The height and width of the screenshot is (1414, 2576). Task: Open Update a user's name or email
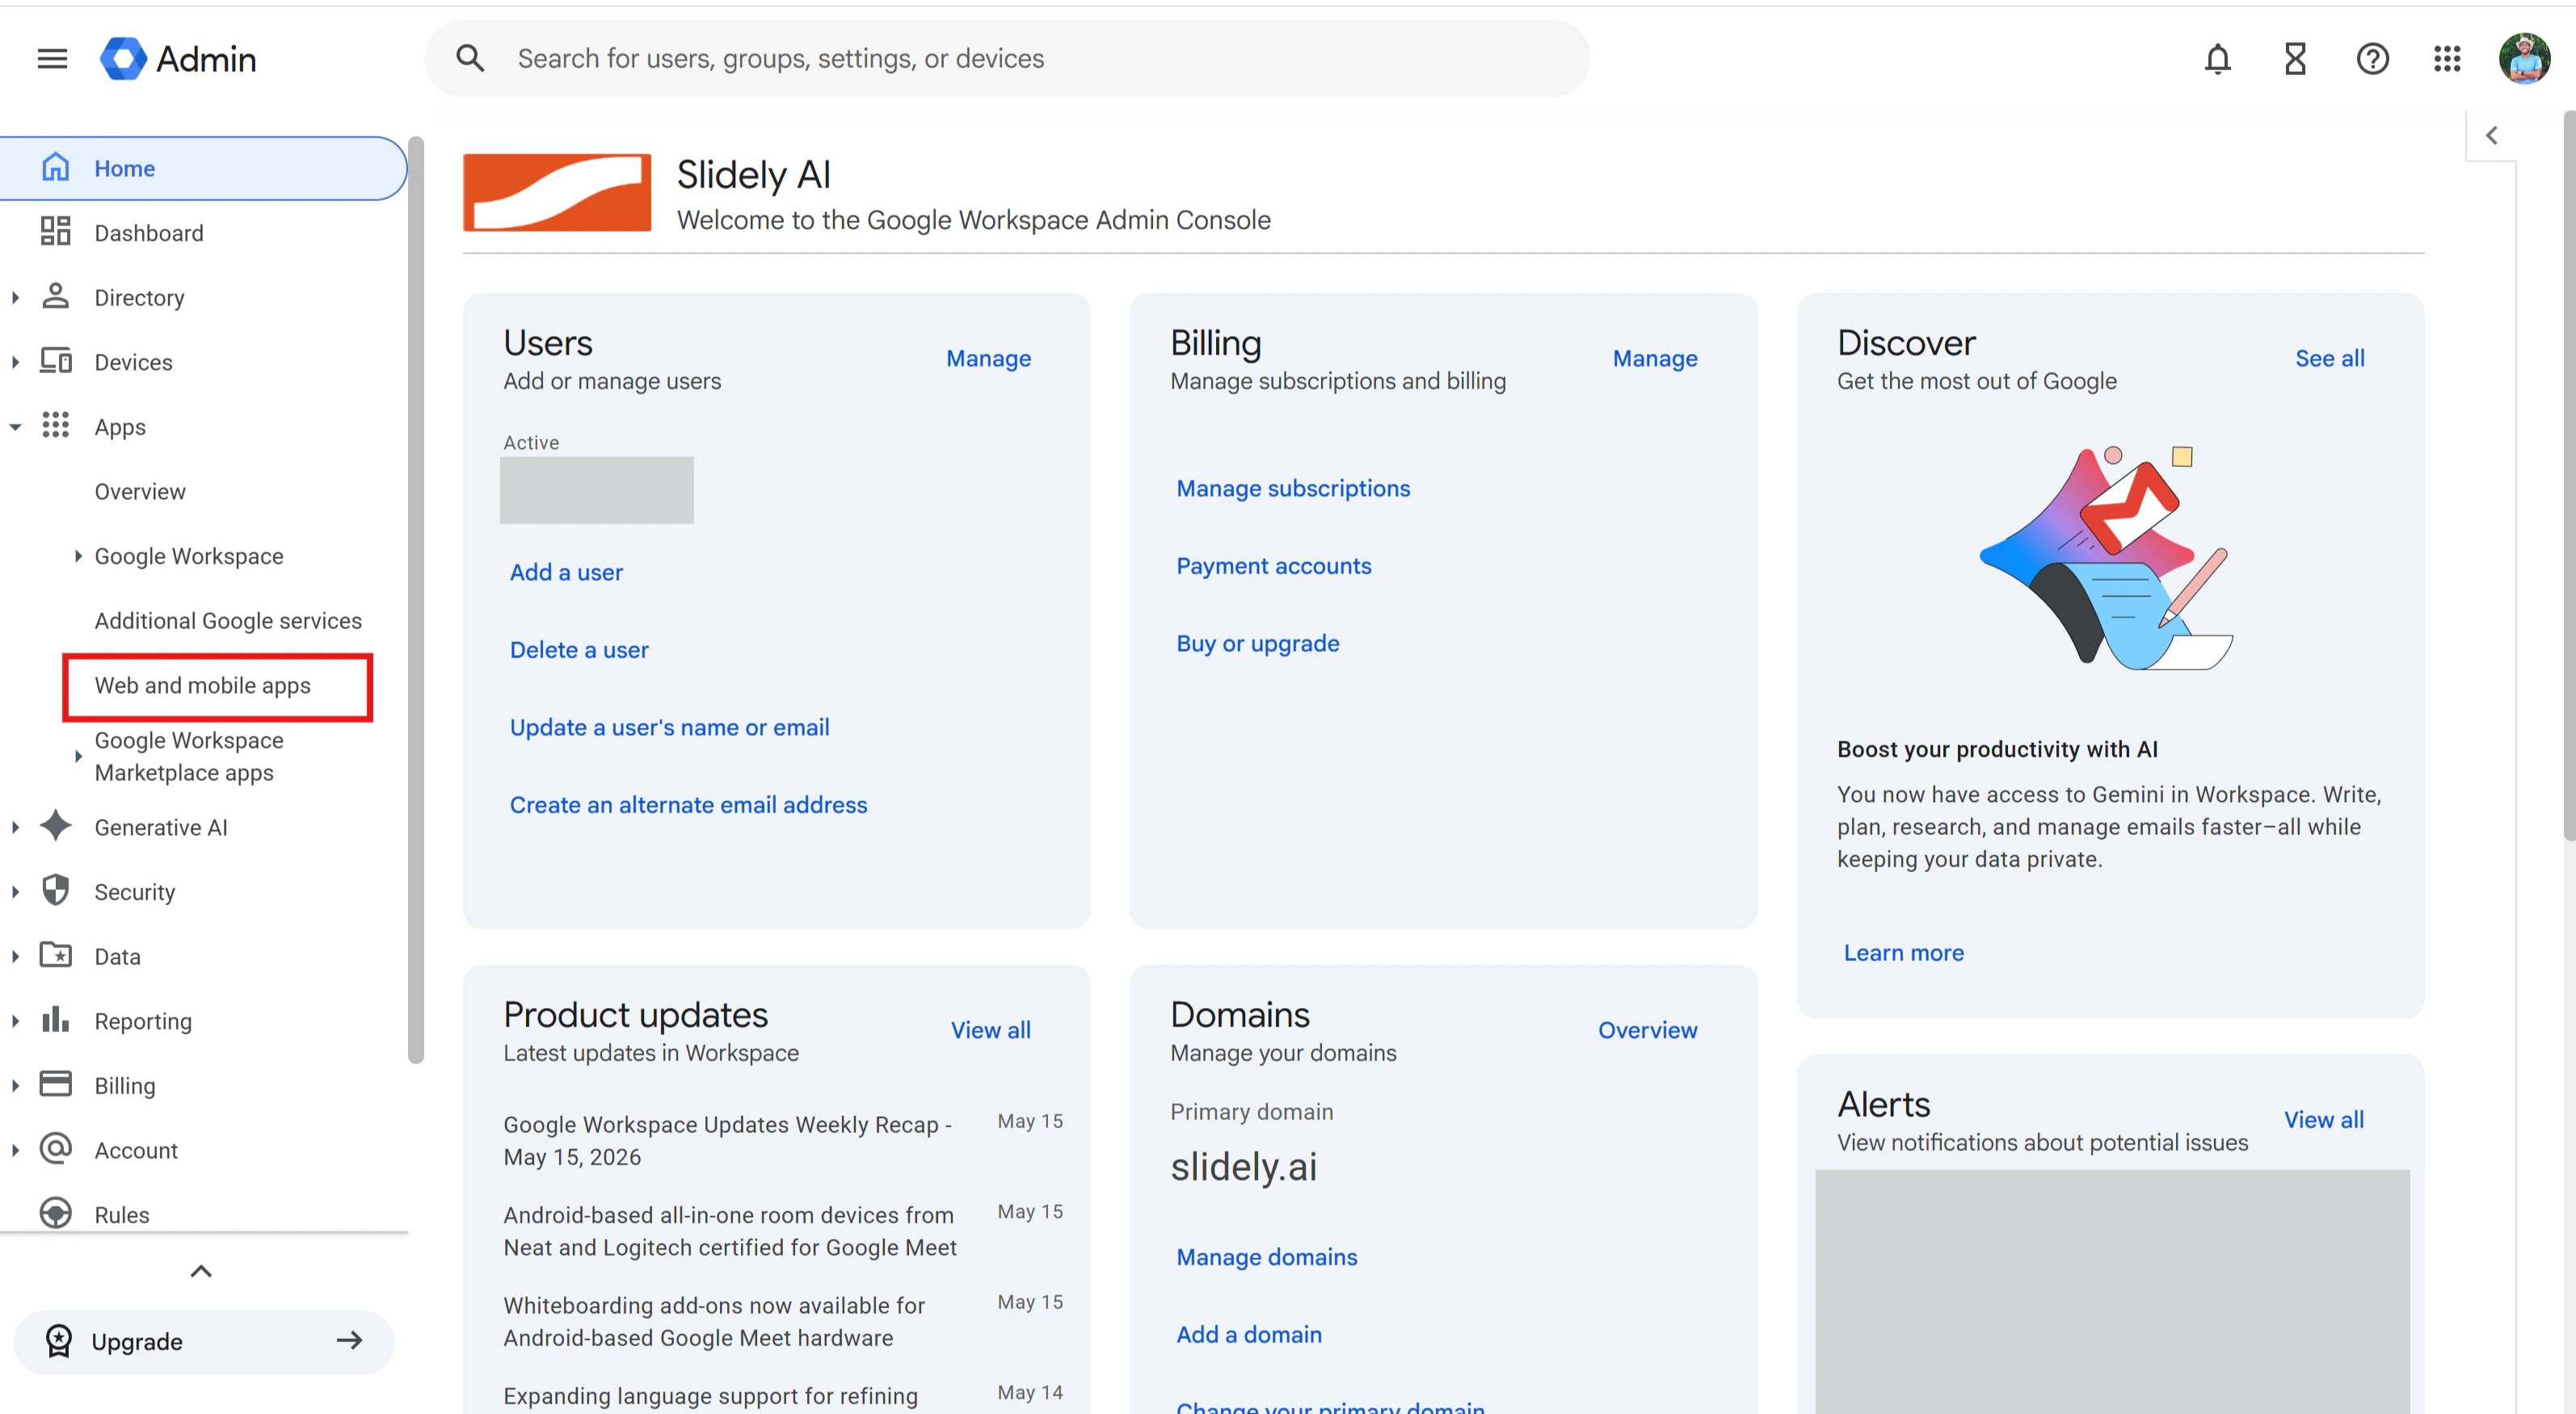pyautogui.click(x=669, y=727)
